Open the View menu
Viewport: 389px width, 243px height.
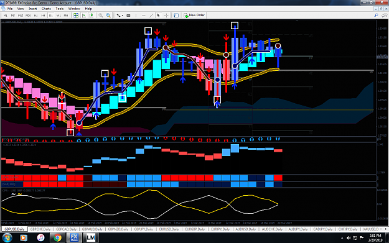pos(21,9)
